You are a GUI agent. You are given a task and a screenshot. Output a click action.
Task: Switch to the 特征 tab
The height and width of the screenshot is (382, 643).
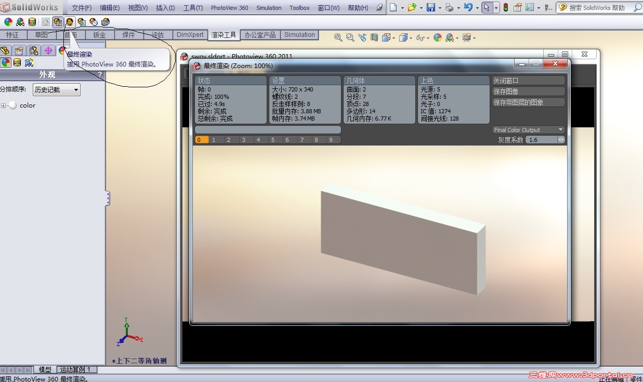12,35
